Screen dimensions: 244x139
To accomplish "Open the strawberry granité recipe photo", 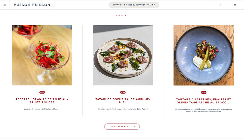I will (42, 55).
